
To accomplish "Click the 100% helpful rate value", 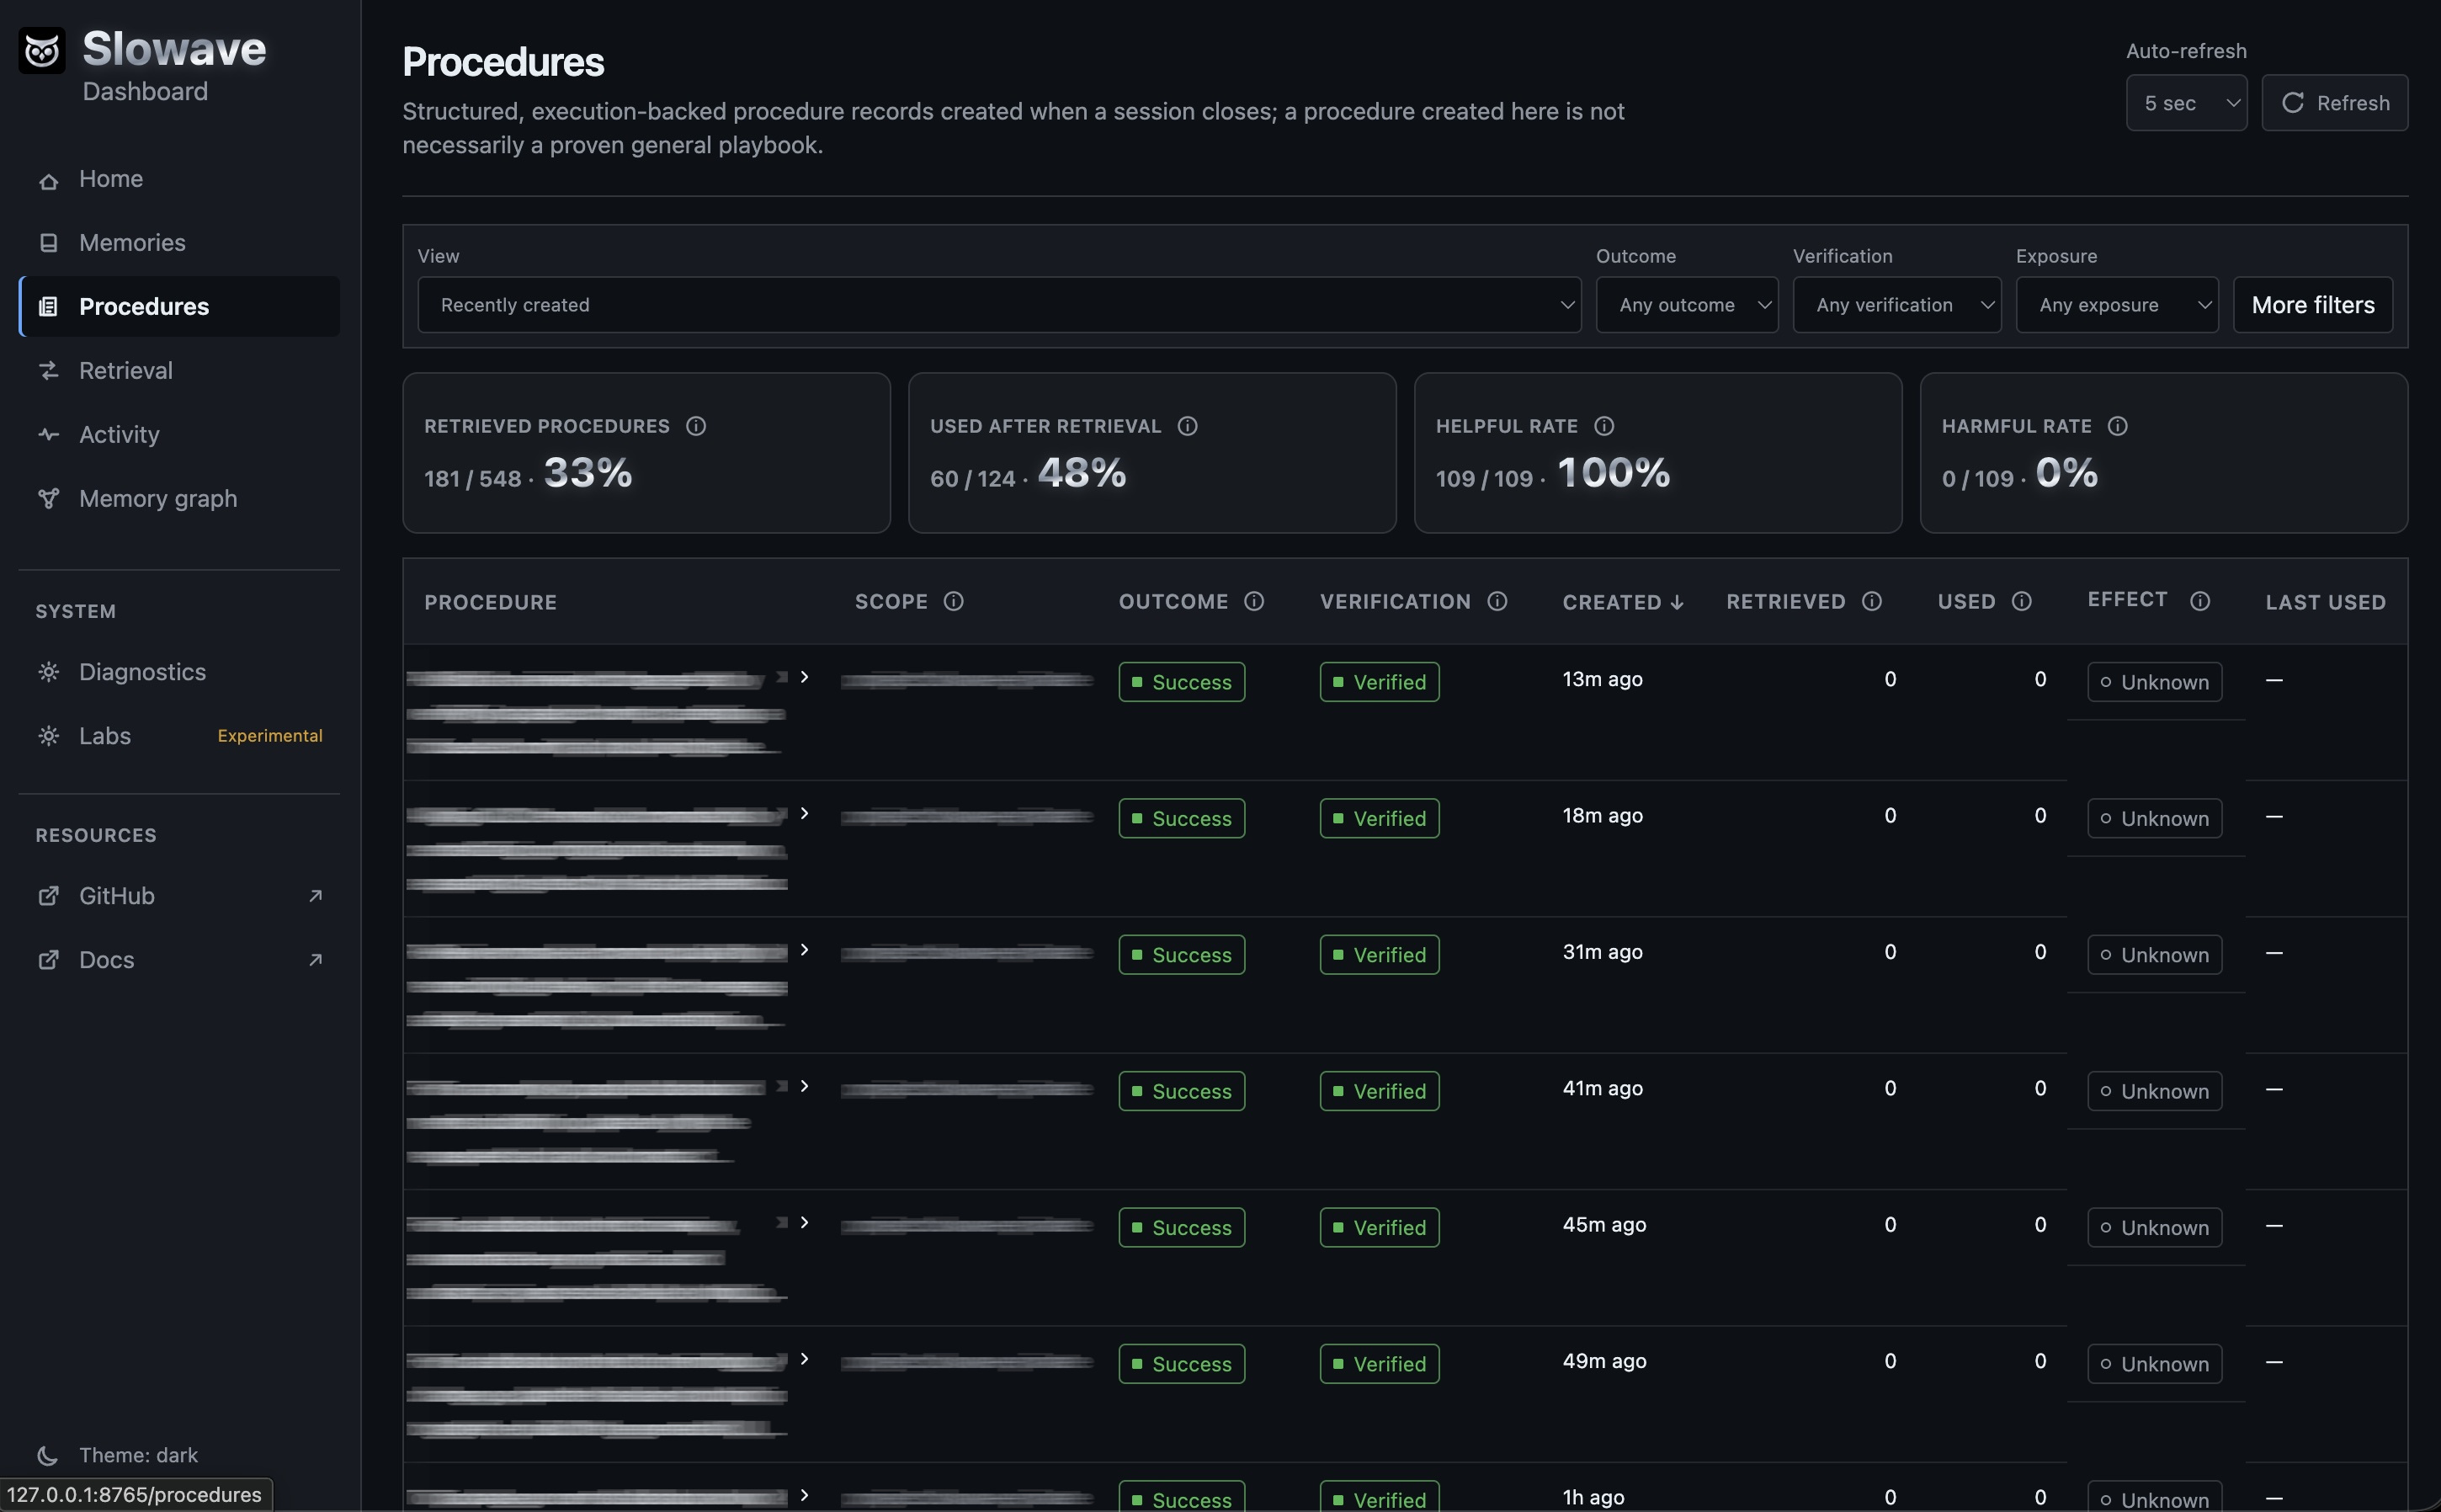I will click(1614, 472).
